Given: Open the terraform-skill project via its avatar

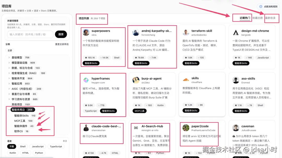Looking at the screenshot, I should tap(186, 32).
